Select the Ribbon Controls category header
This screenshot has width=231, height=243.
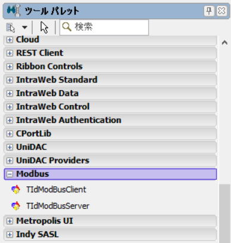coord(110,66)
